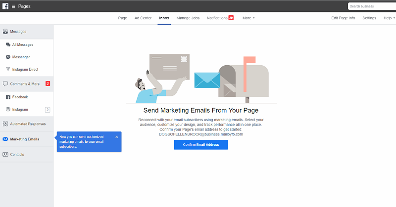
Task: Switch to the Page tab
Action: 122,18
